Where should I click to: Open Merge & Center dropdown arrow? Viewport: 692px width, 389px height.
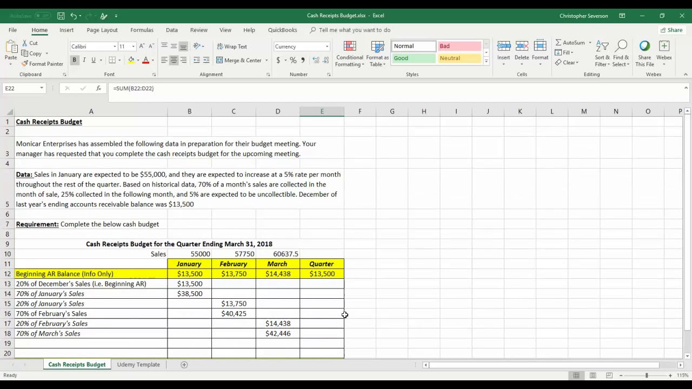pos(267,61)
